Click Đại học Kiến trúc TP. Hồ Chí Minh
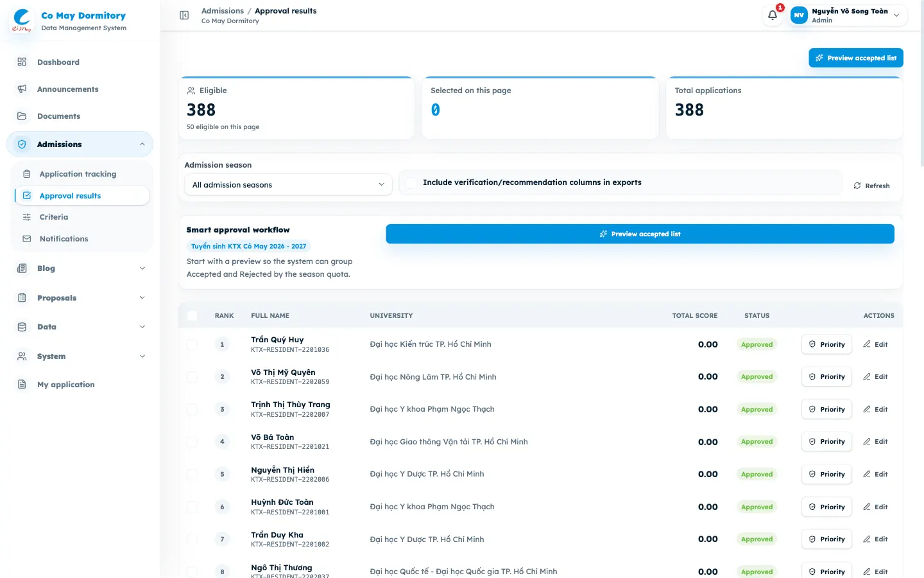Image resolution: width=924 pixels, height=578 pixels. [x=431, y=344]
